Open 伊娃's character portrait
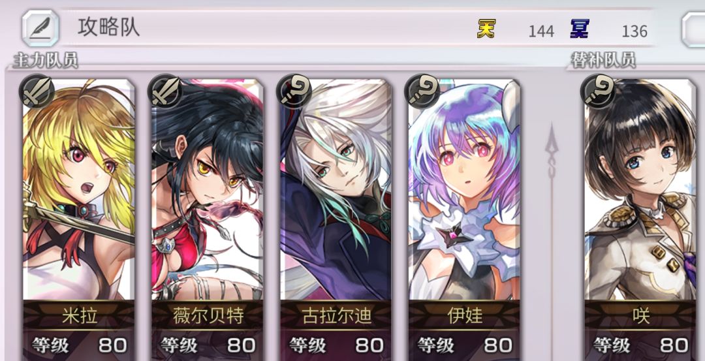705x361 pixels. 465,190
